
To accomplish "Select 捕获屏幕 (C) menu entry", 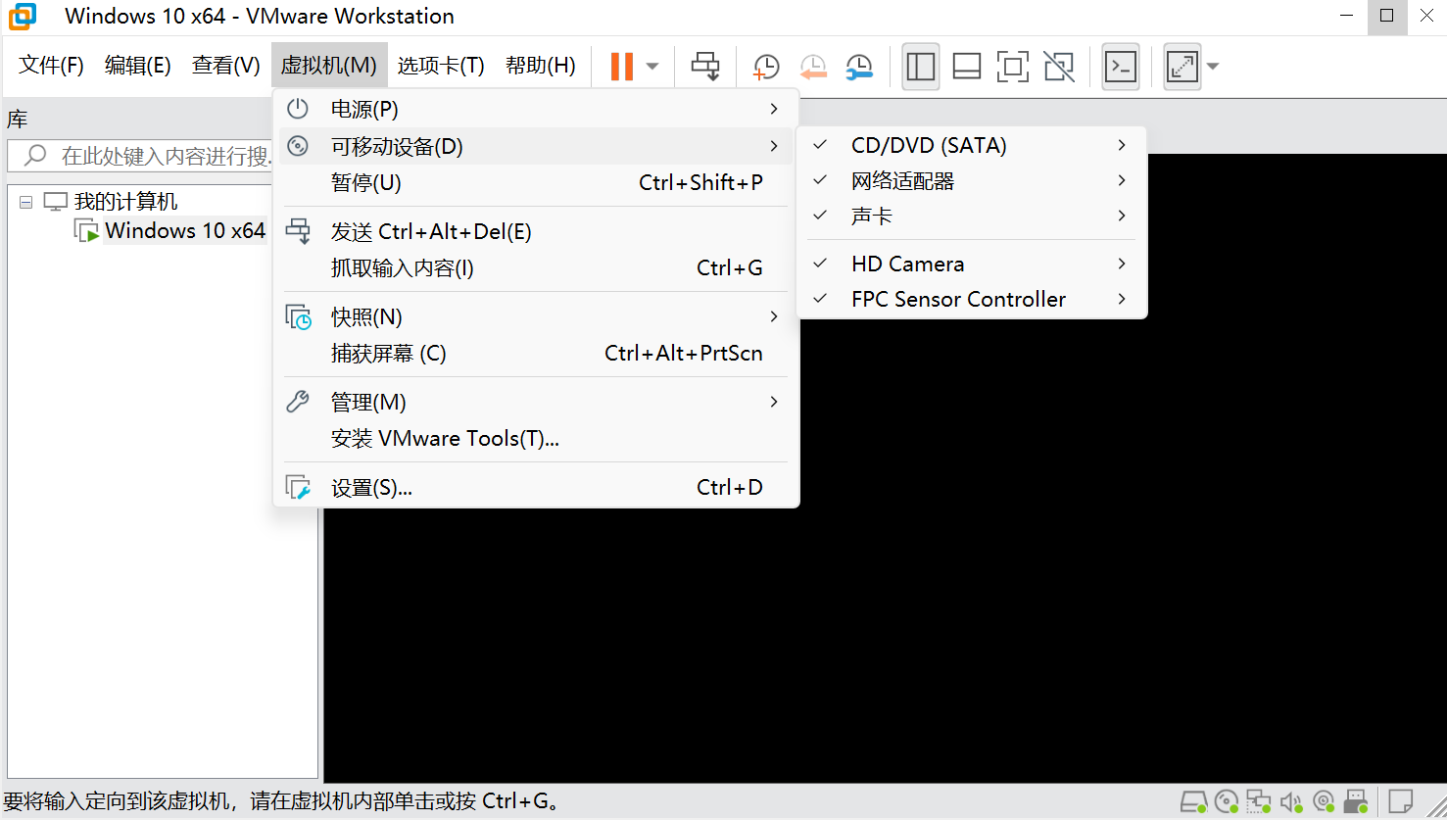I will 536,354.
